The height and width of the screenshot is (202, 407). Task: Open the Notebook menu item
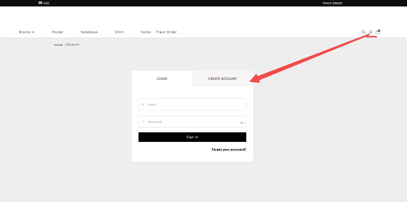[89, 32]
